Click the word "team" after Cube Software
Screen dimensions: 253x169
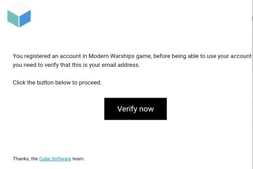tap(78, 159)
